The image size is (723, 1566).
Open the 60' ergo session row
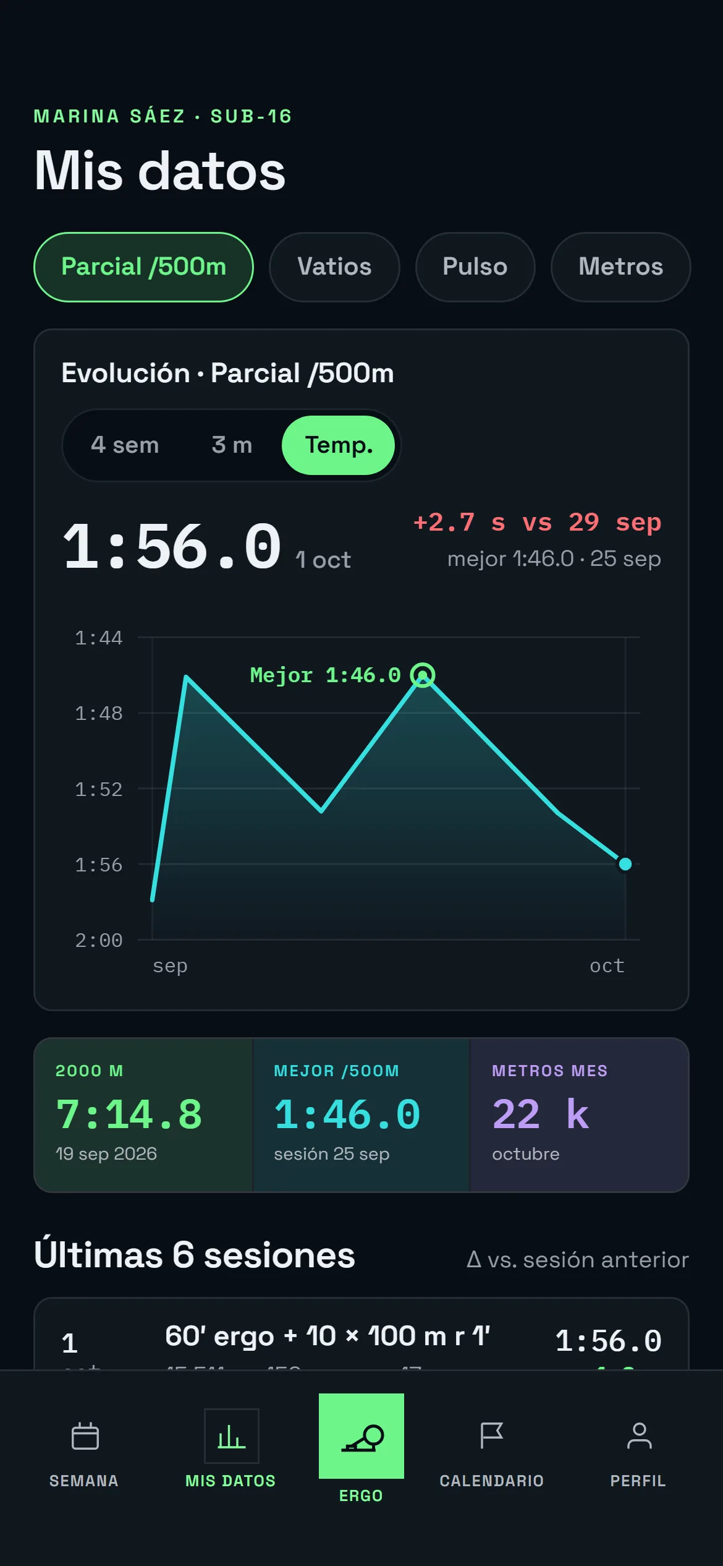point(361,1333)
